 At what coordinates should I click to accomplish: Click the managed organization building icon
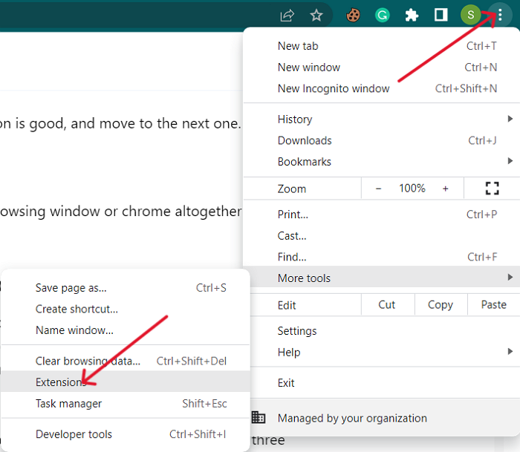259,417
